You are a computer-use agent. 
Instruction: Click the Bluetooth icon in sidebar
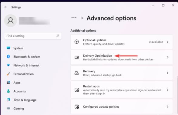[8, 56]
